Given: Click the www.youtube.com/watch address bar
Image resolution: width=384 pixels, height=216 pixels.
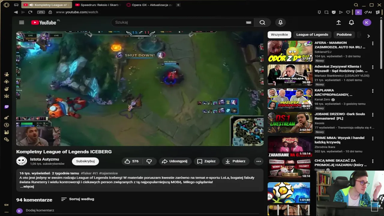Looking at the screenshot, I should coord(77,12).
